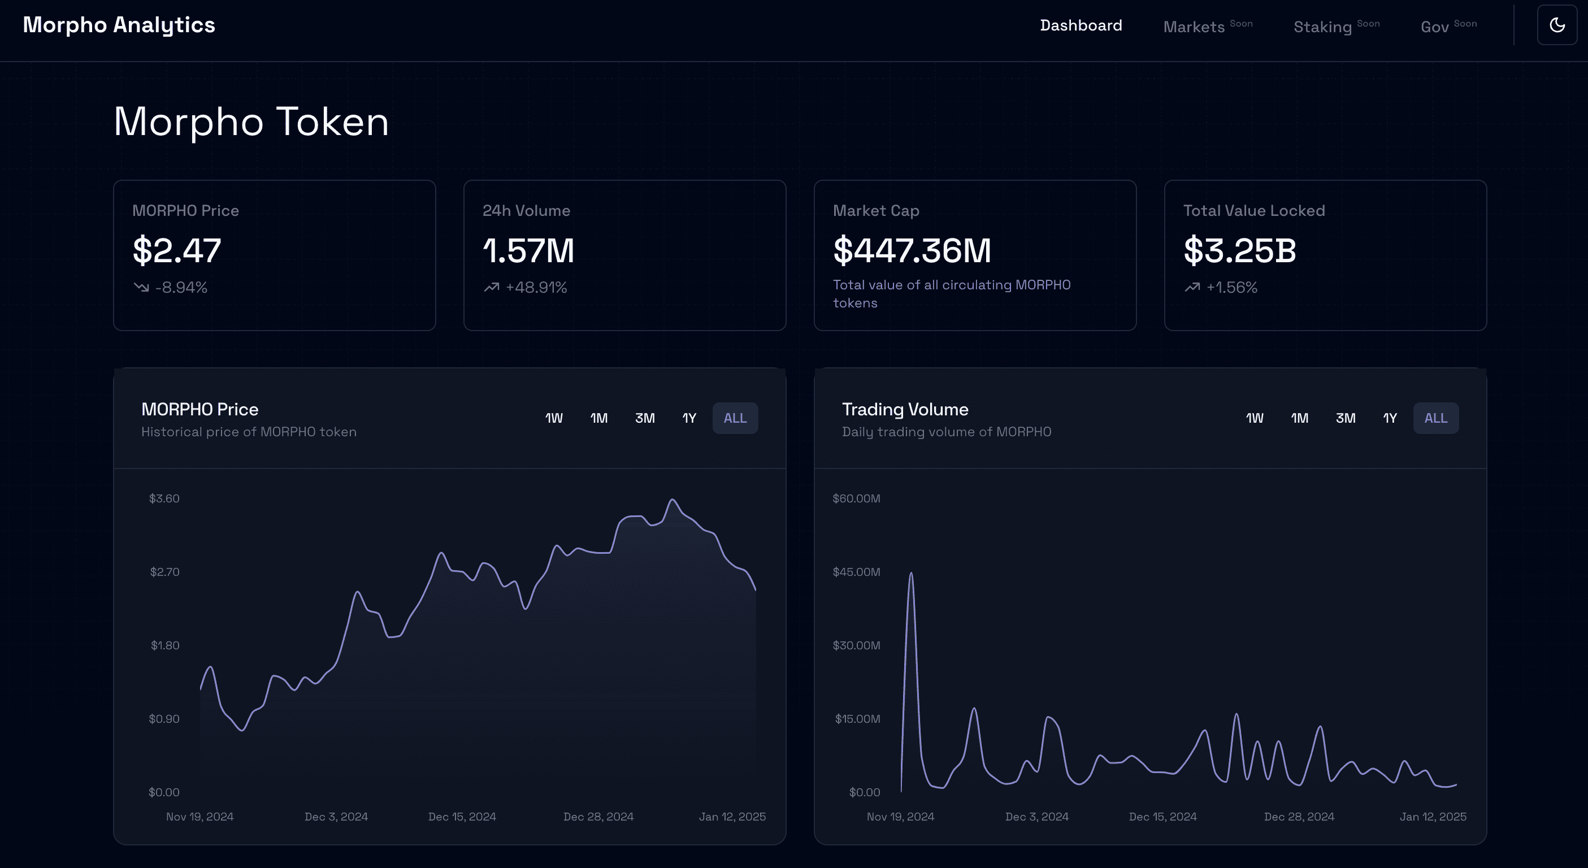Click the Market Cap card title

coord(876,211)
